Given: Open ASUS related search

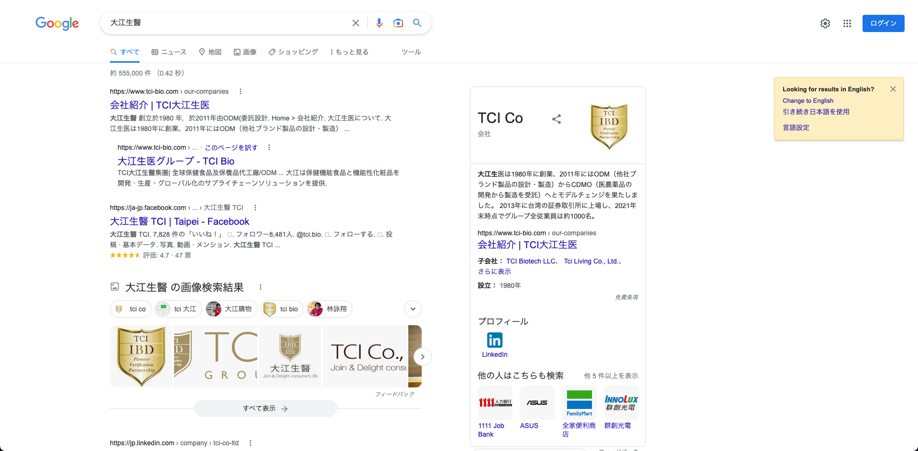Looking at the screenshot, I should [537, 408].
